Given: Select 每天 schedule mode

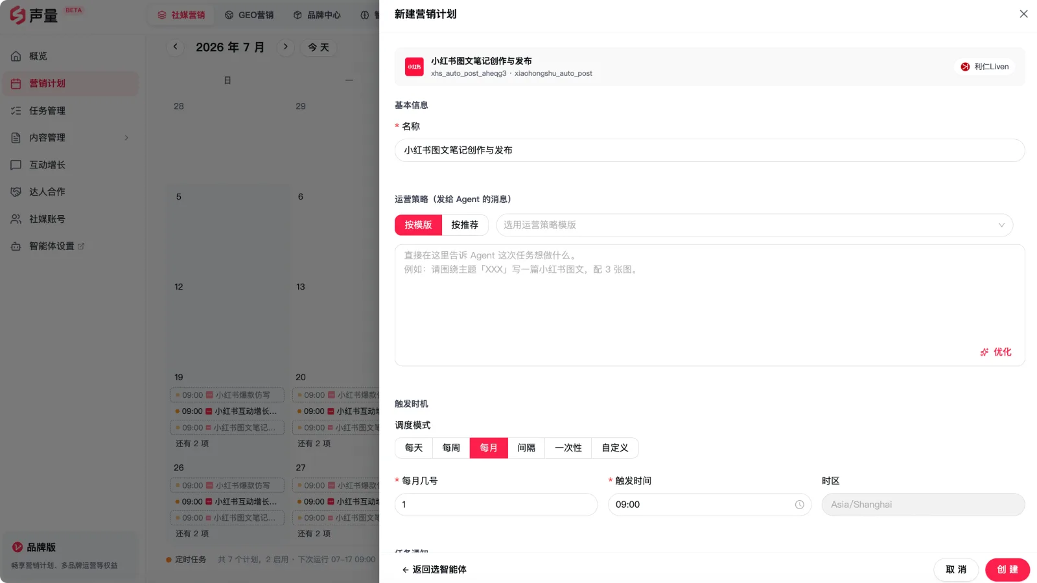Looking at the screenshot, I should click(x=414, y=448).
